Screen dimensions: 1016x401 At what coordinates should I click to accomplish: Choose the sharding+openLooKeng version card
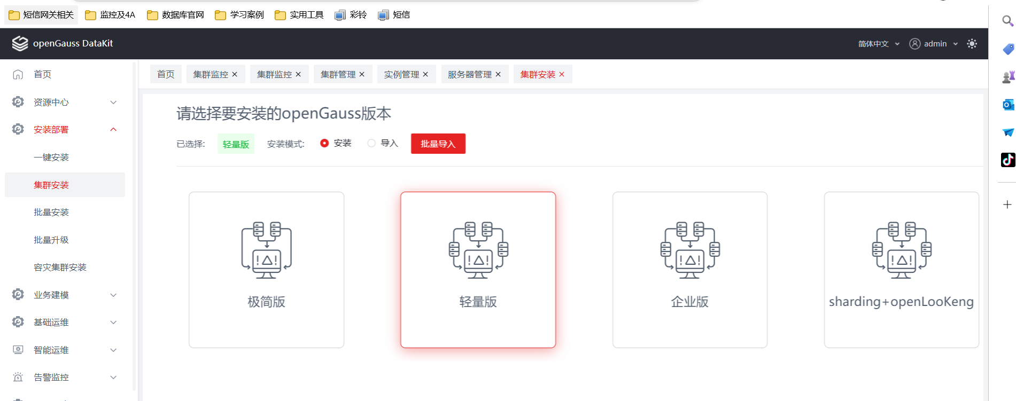tap(902, 270)
